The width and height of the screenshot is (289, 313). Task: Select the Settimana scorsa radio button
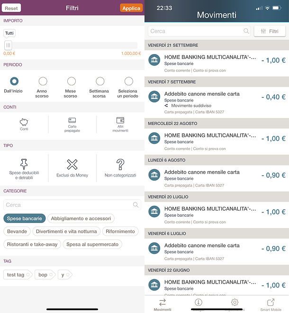pos(100,81)
